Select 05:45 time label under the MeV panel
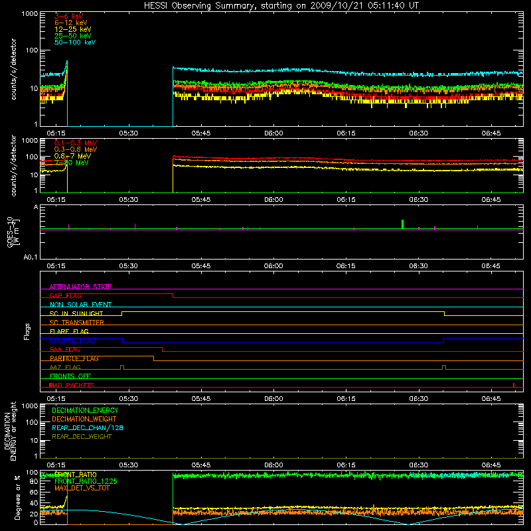 (x=201, y=200)
